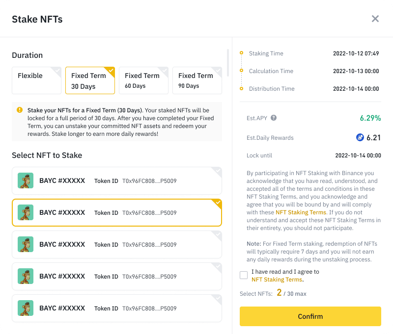The image size is (393, 334).
Task: Click the Confirm button
Action: tap(310, 316)
